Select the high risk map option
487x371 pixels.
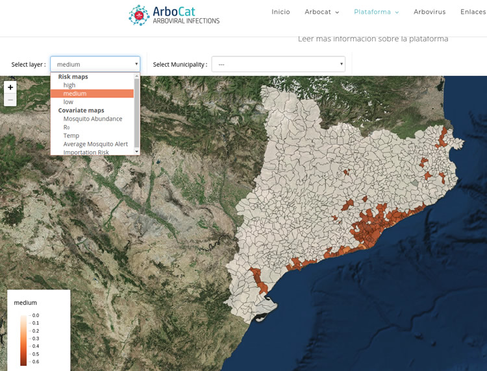[69, 85]
